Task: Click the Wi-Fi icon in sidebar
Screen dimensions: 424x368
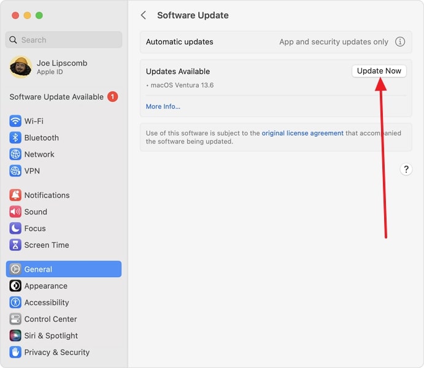Action: point(15,121)
